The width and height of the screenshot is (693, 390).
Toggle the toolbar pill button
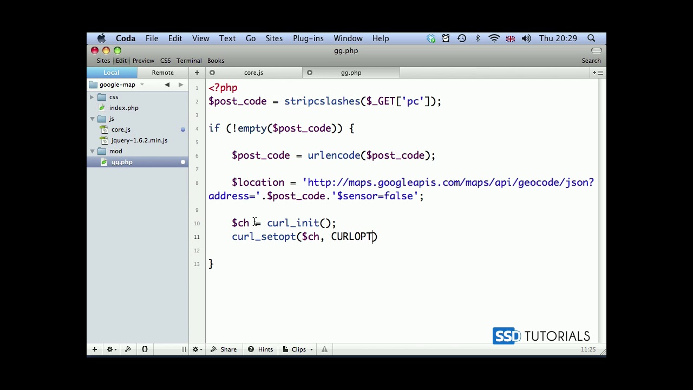click(596, 50)
